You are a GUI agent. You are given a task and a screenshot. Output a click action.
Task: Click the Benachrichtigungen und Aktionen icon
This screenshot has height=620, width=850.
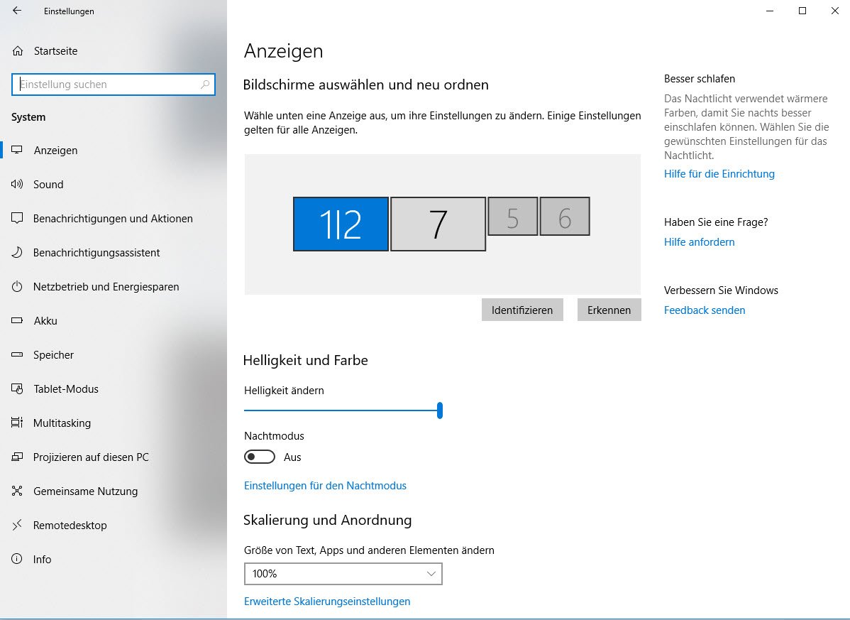click(x=17, y=219)
